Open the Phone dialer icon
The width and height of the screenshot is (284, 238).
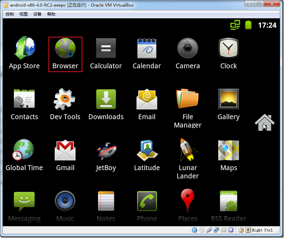(147, 201)
